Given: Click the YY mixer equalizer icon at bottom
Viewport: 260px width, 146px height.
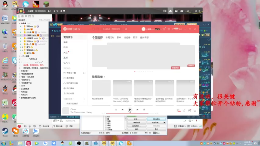Looking at the screenshot, I should pyautogui.click(x=34, y=126).
